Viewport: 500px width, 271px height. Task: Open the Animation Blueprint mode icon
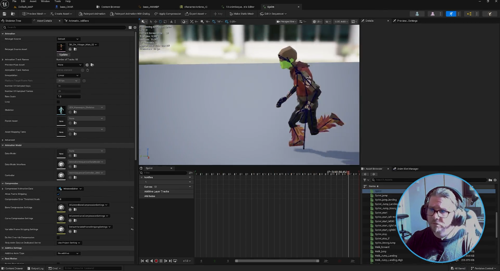click(x=469, y=14)
